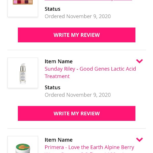Screen dimensions: 153x153
Task: Click the beige shade in the palette image
Action: tap(30, 2)
